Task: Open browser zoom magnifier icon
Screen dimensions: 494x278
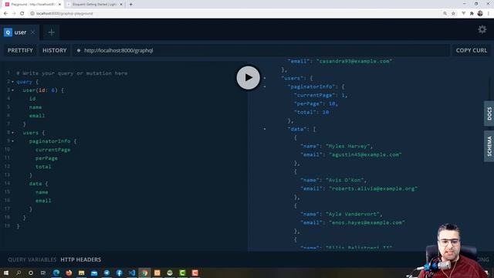Action: pos(445,14)
